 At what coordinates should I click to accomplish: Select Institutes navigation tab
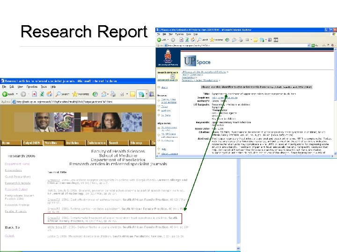coord(75,143)
